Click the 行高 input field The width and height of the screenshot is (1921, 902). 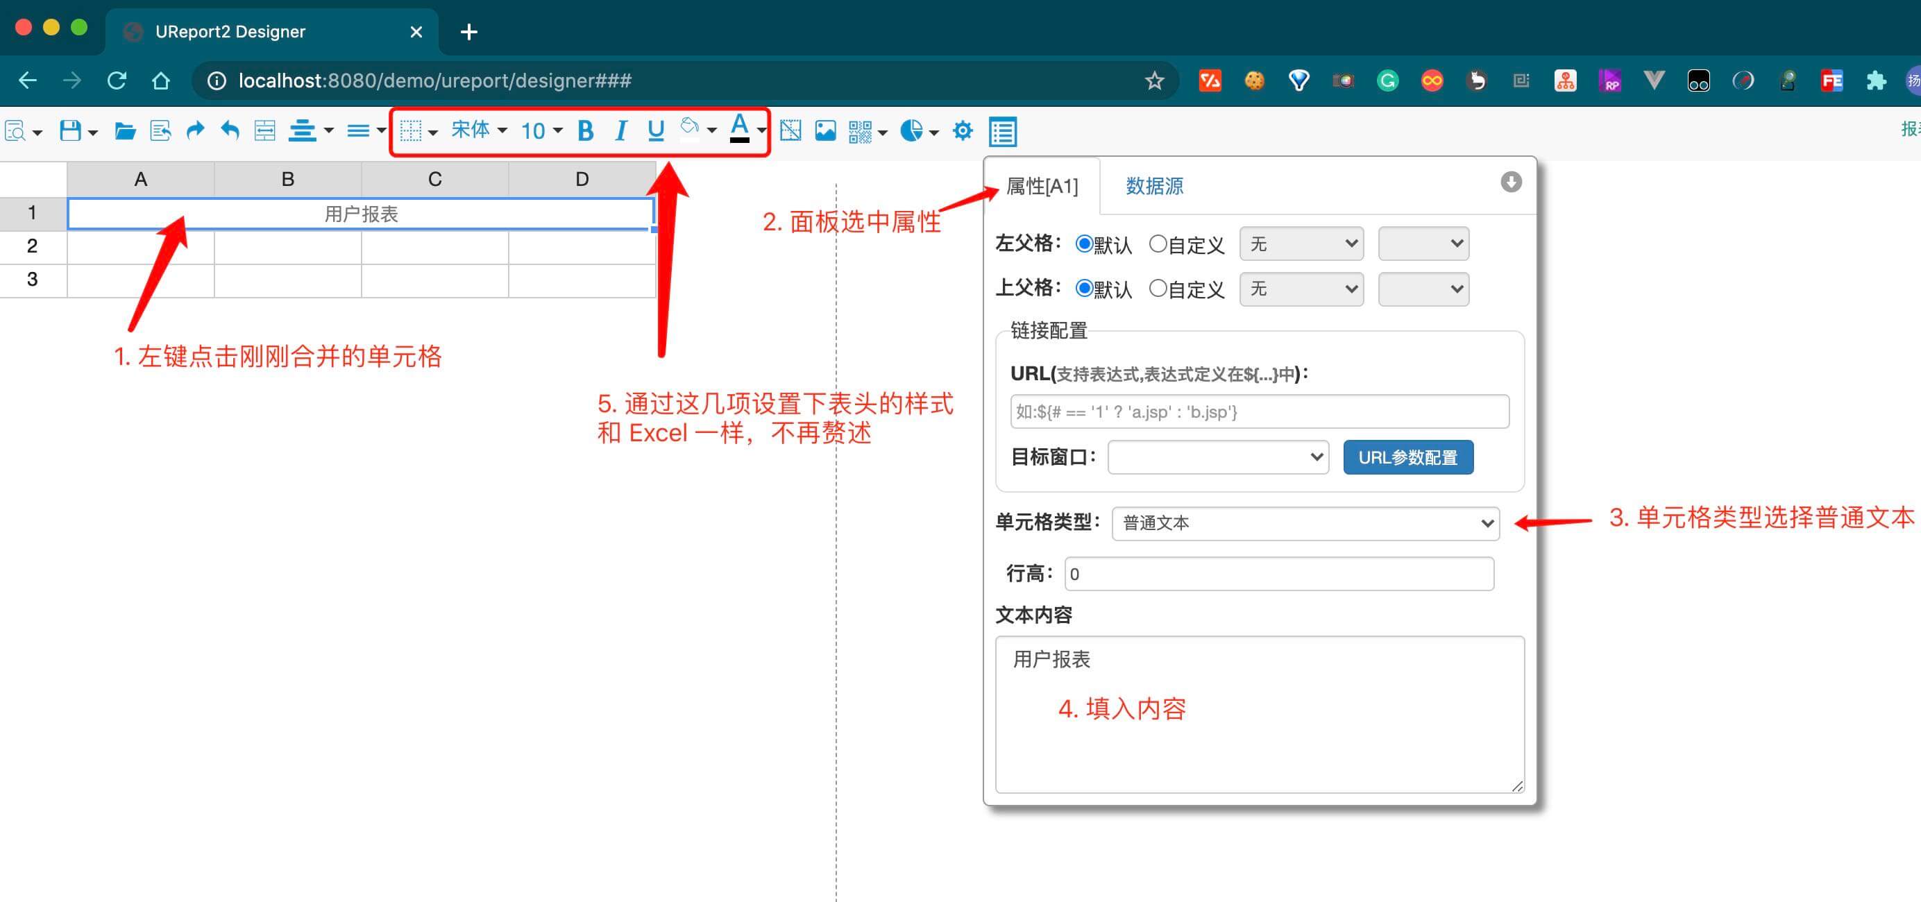(x=1278, y=574)
